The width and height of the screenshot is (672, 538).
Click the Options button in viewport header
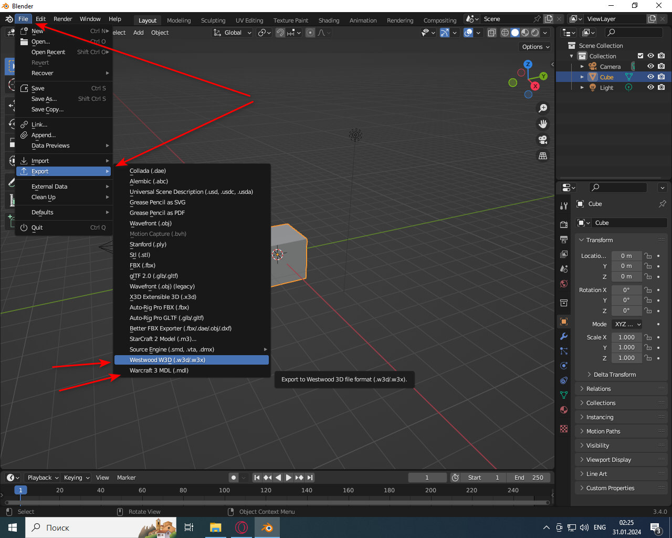coord(535,47)
